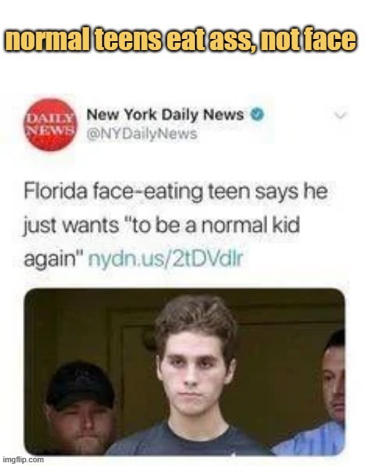Screen dimensions: 368x466
Task: Follow the nydn.us/2tDVdlr link
Action: pos(166,258)
